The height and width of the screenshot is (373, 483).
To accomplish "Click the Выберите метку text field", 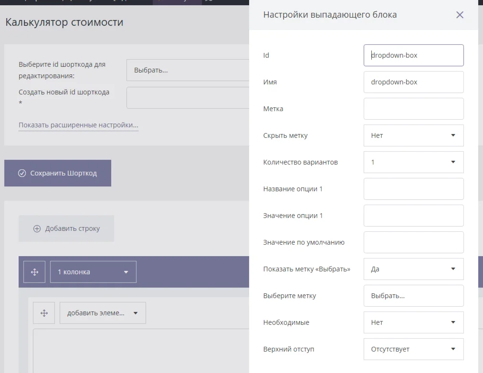I will (413, 296).
